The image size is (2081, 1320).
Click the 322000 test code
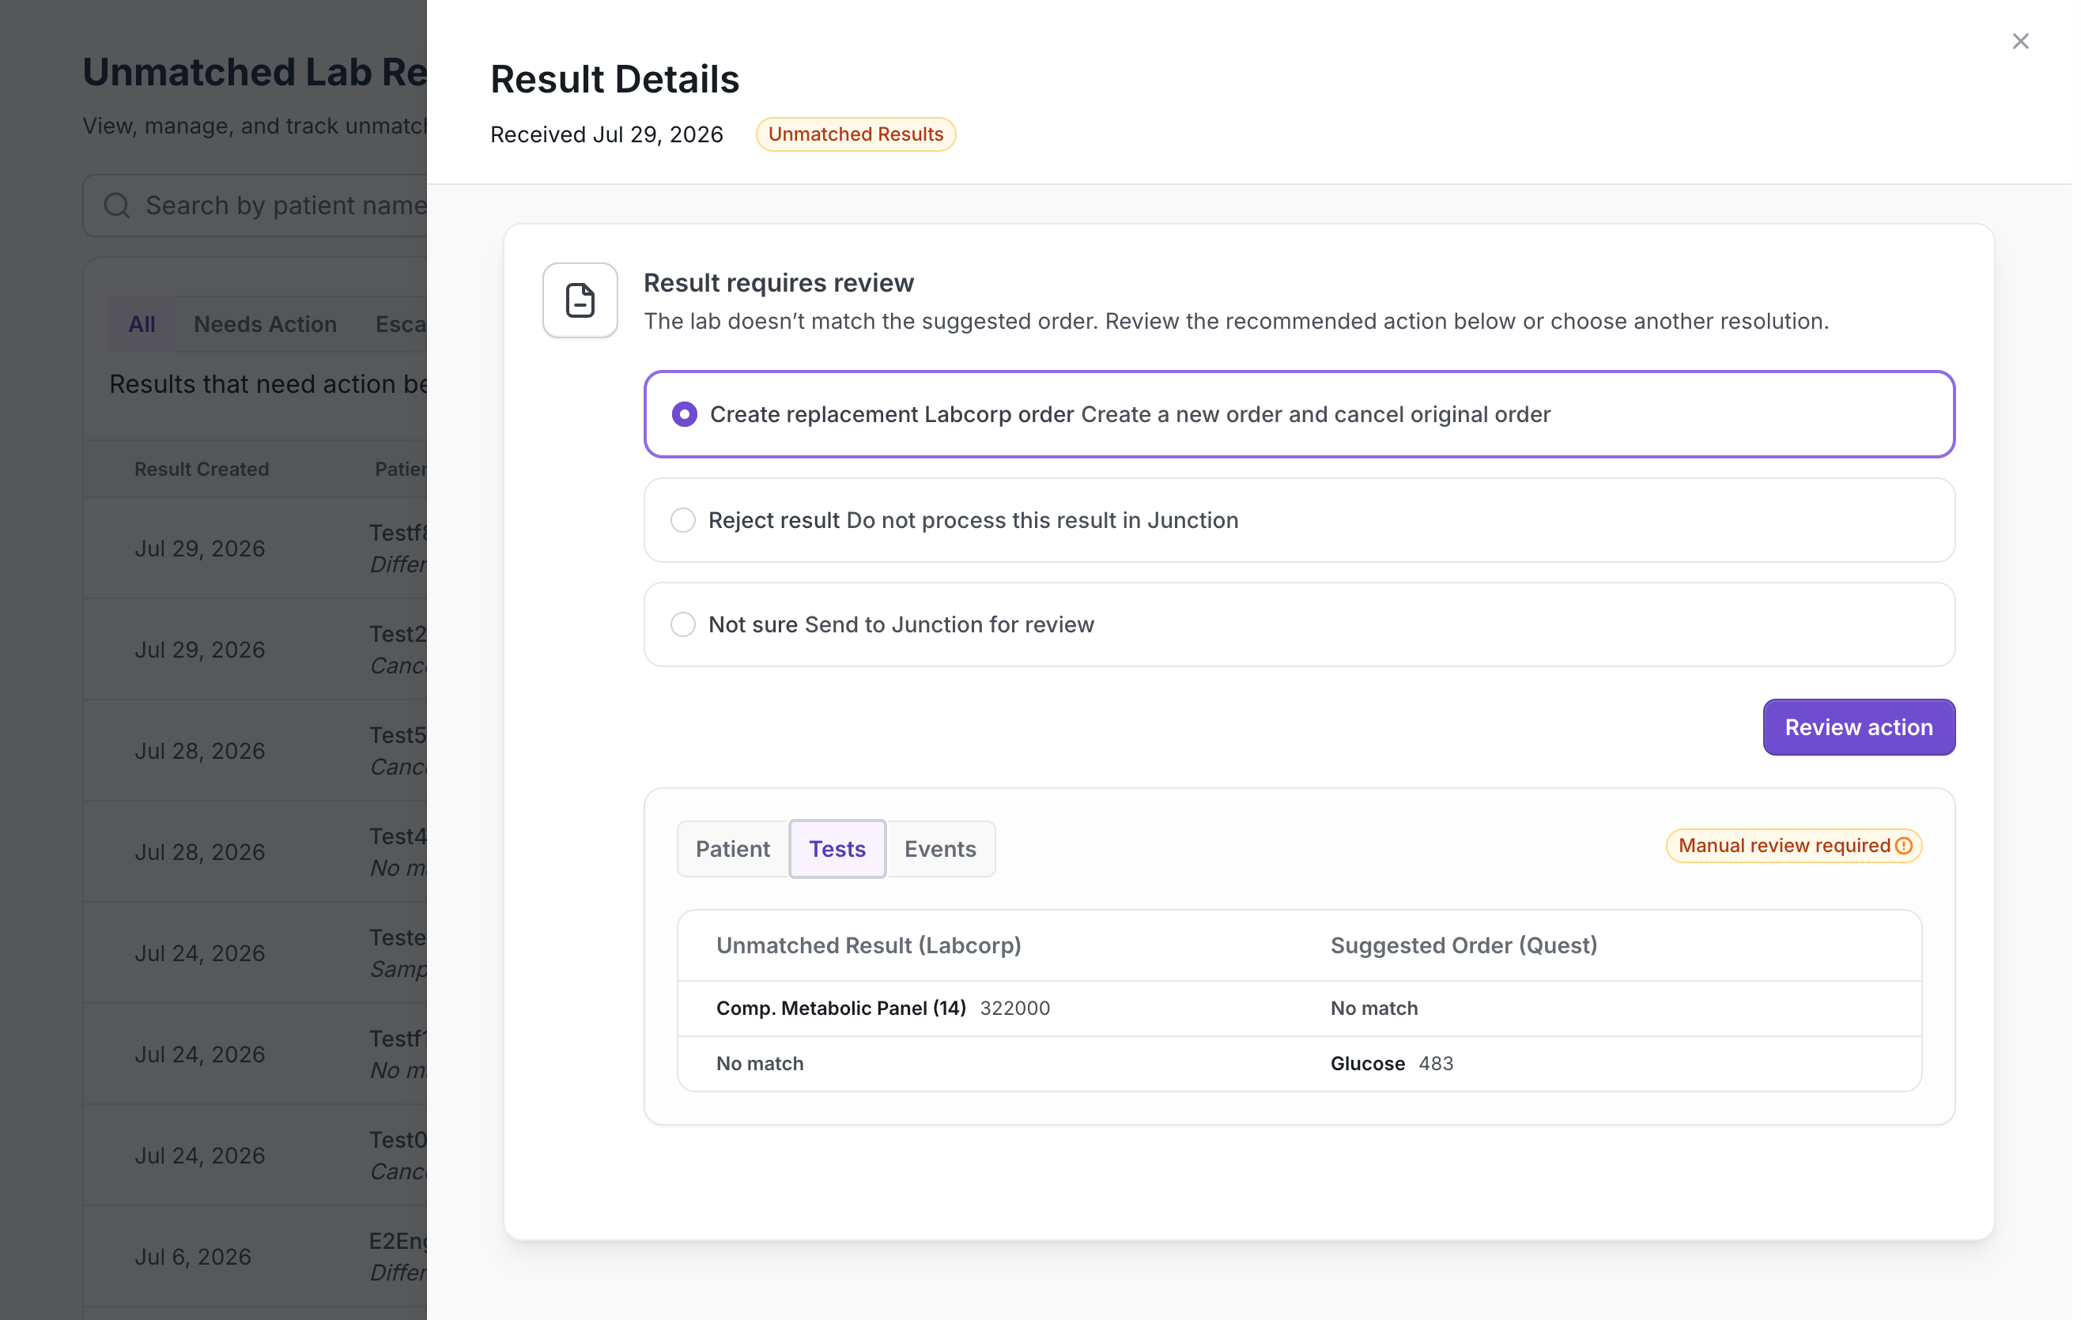[1014, 1008]
